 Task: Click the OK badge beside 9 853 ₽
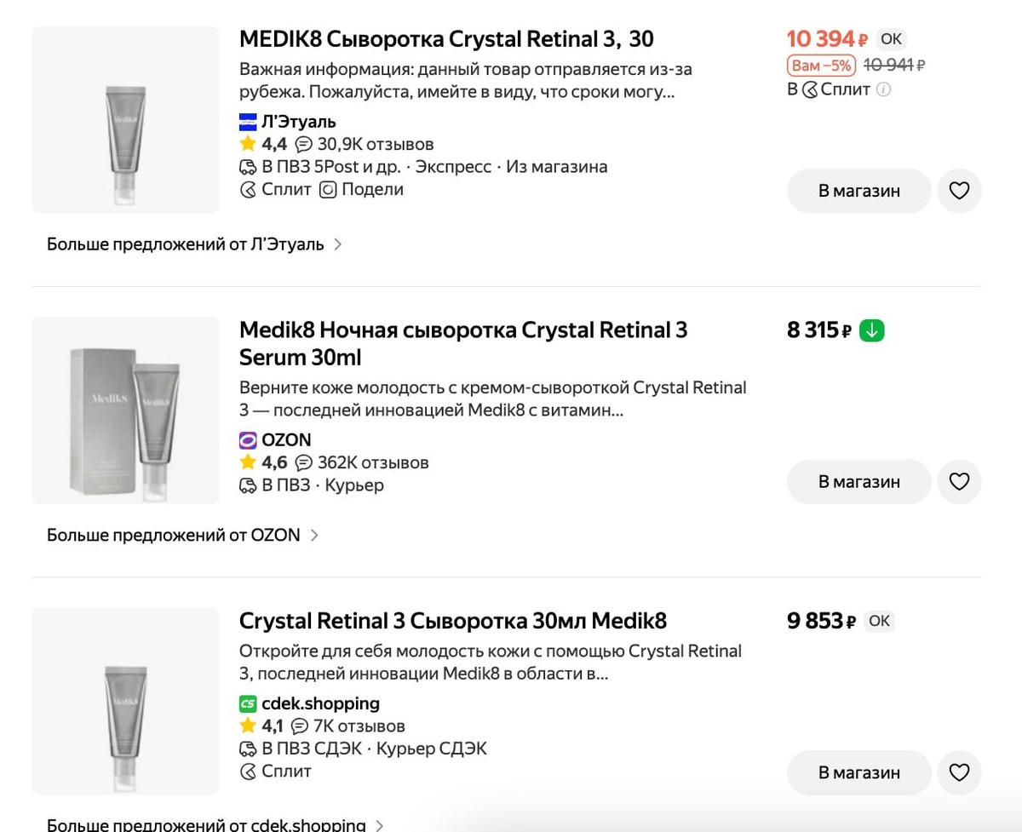coord(879,621)
